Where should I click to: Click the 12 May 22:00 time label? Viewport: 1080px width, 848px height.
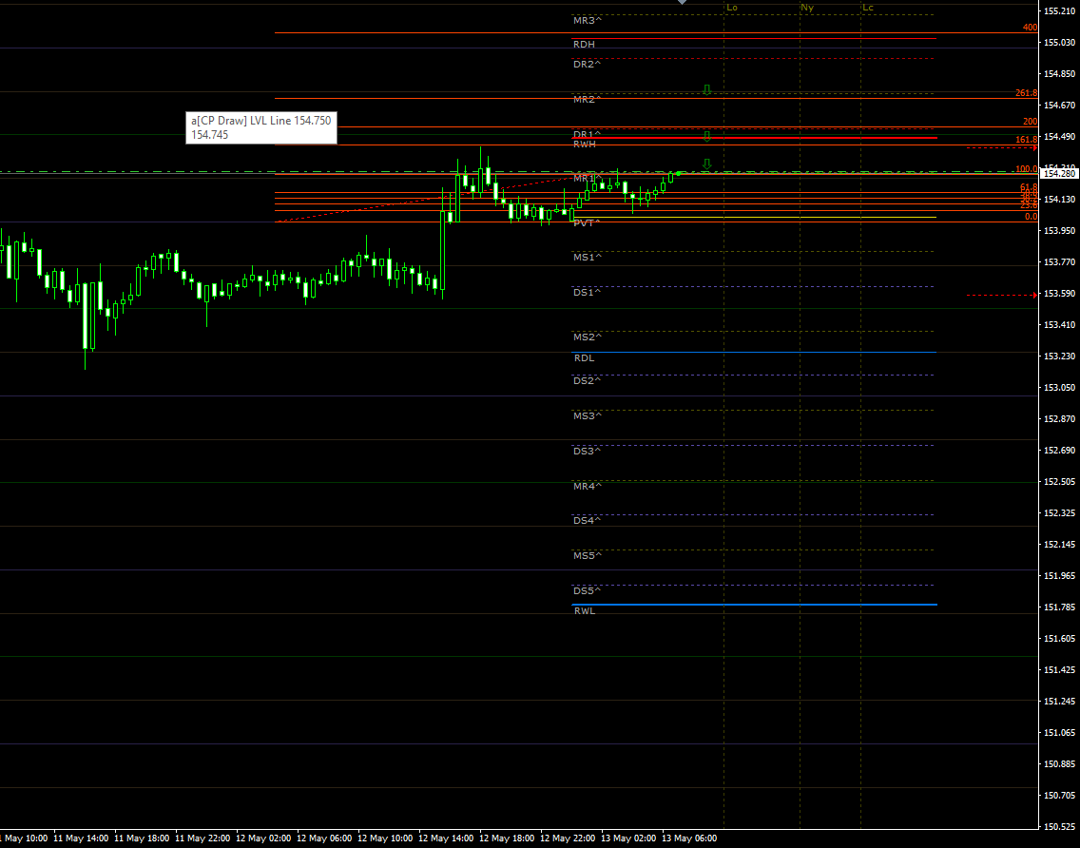[568, 838]
